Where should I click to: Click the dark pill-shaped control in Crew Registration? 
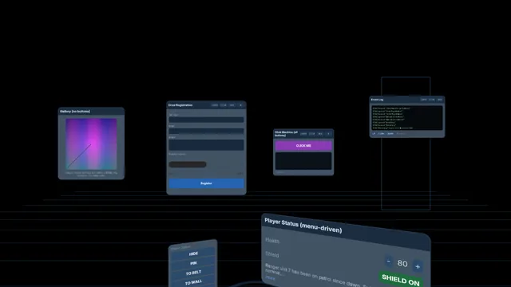(x=188, y=164)
